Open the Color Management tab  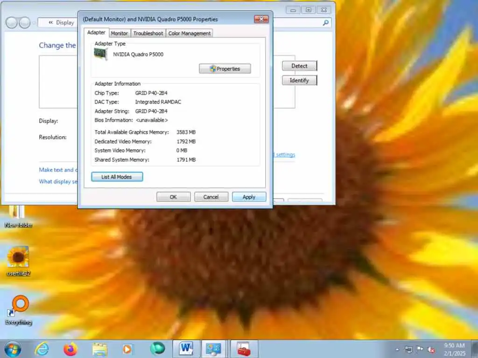(x=190, y=33)
